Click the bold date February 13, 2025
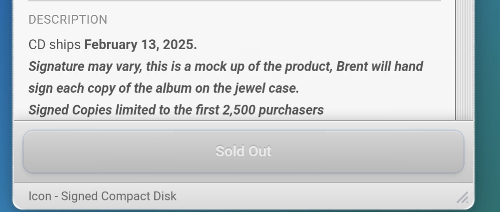Screen dimensions: 500x212 pyautogui.click(x=140, y=45)
